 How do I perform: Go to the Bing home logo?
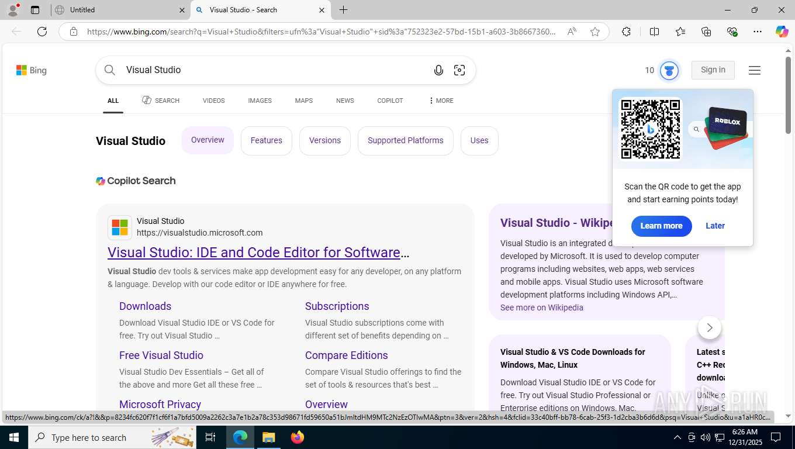pyautogui.click(x=32, y=70)
